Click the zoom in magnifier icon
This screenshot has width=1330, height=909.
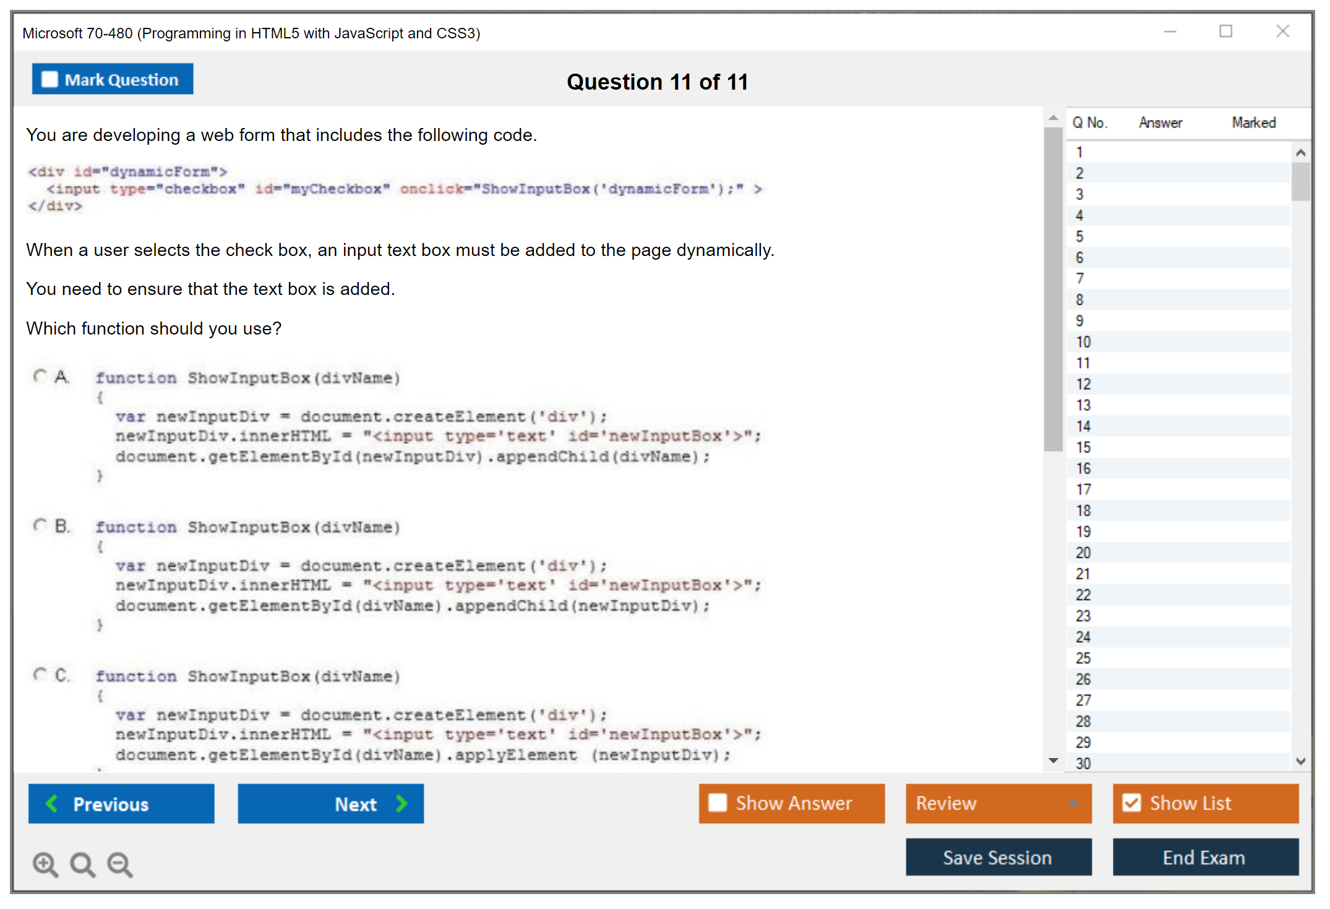pyautogui.click(x=45, y=864)
